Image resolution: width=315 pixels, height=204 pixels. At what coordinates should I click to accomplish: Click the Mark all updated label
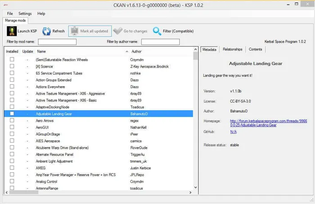94,31
